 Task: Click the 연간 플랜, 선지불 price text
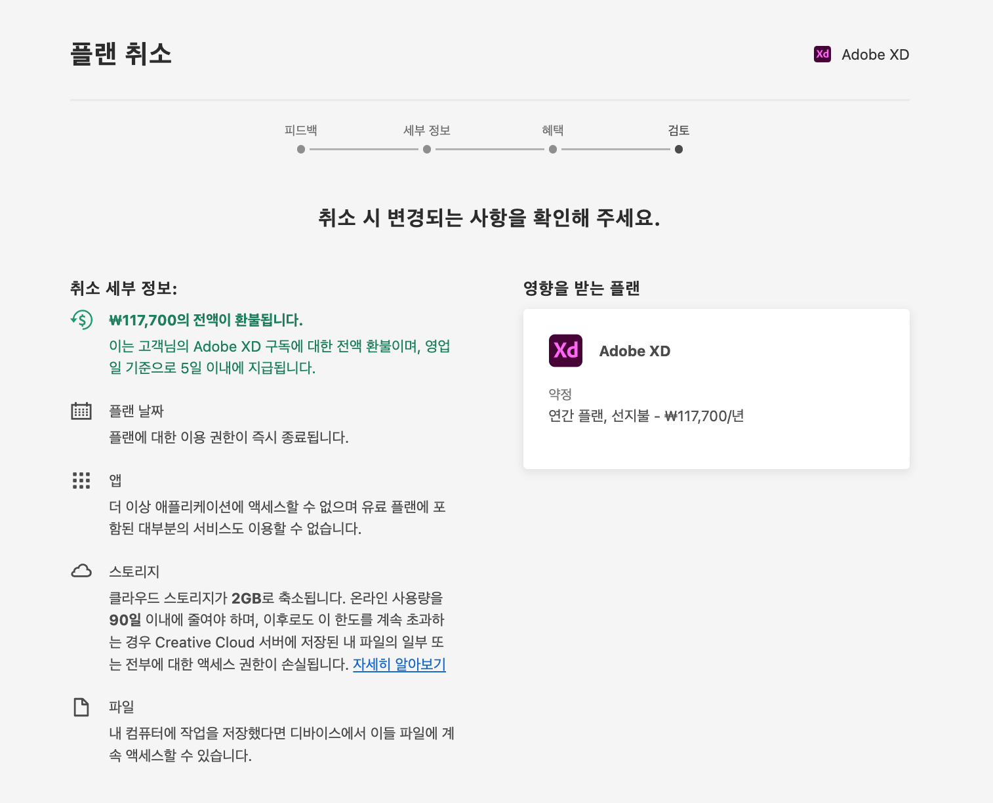click(x=647, y=416)
